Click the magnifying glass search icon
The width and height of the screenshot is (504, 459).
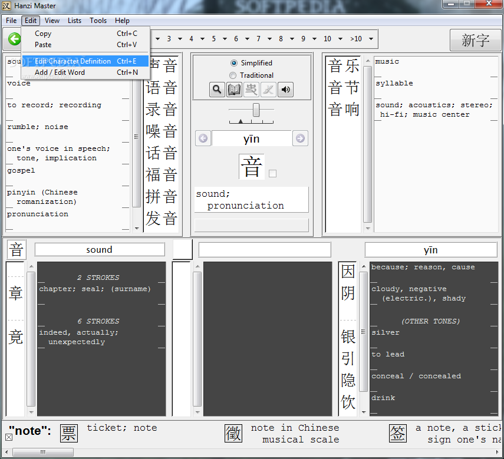[217, 90]
